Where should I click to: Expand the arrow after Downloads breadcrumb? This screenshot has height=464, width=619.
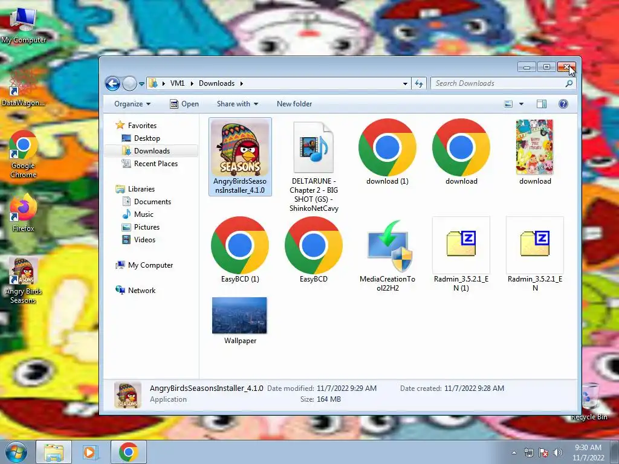coord(242,83)
